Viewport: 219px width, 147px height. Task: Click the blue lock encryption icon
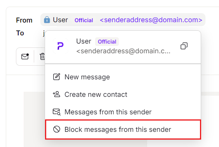(47, 20)
